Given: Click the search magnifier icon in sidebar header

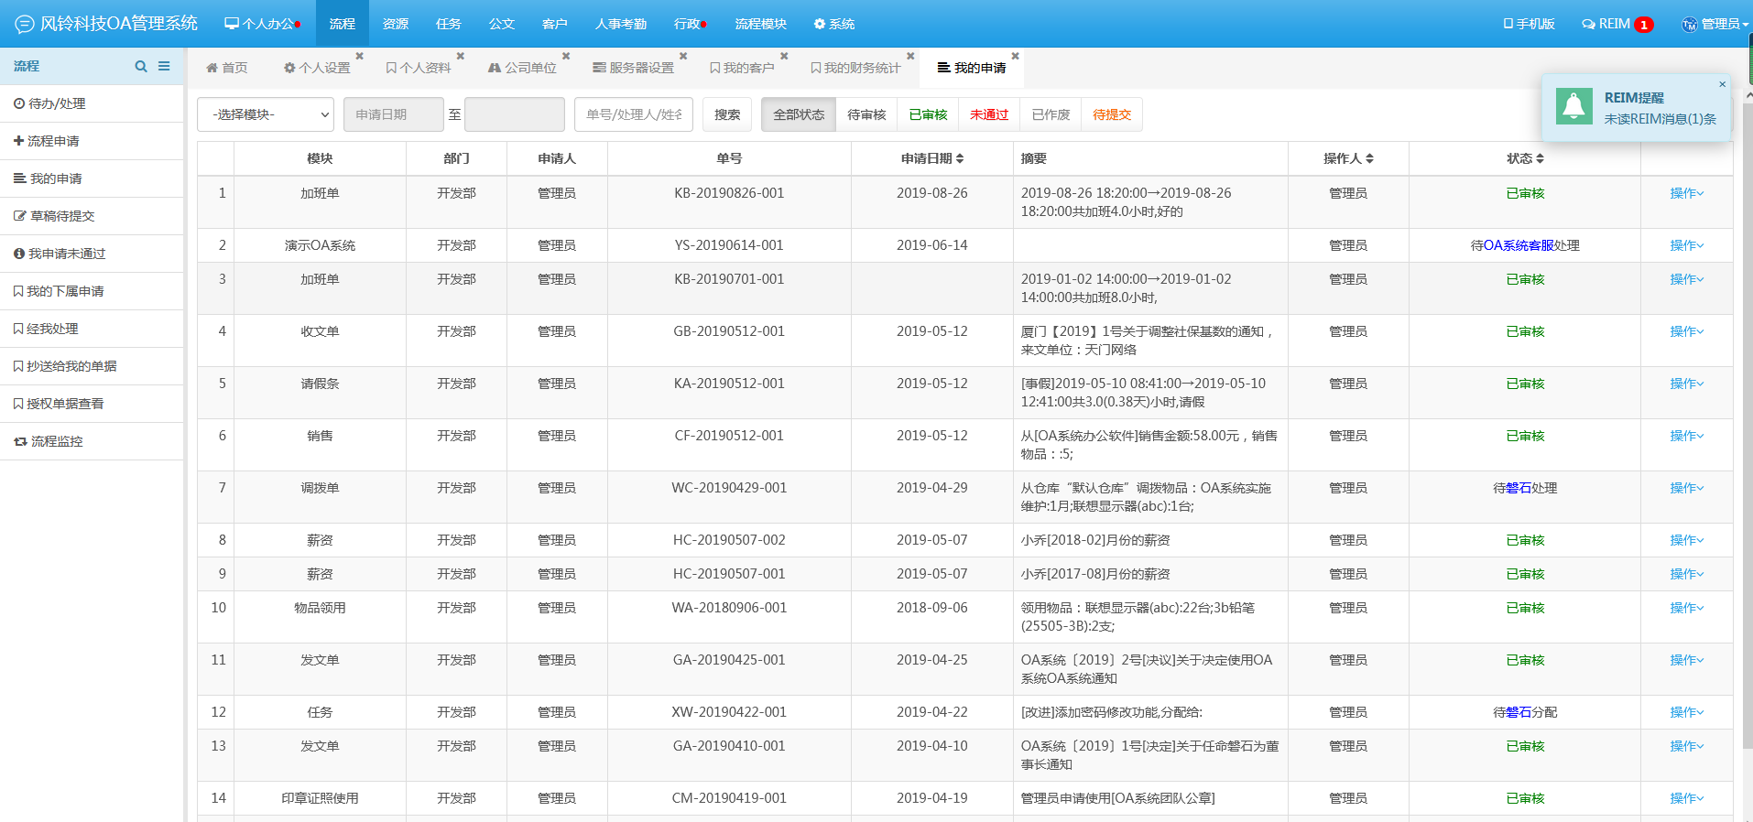Looking at the screenshot, I should [x=140, y=66].
